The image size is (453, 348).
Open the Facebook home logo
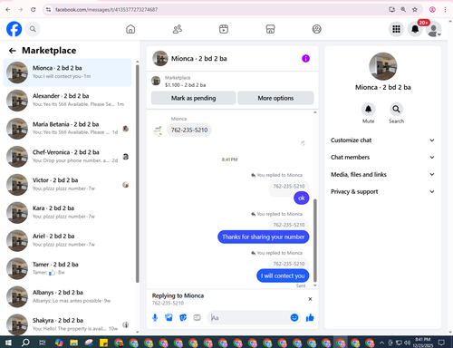14,29
